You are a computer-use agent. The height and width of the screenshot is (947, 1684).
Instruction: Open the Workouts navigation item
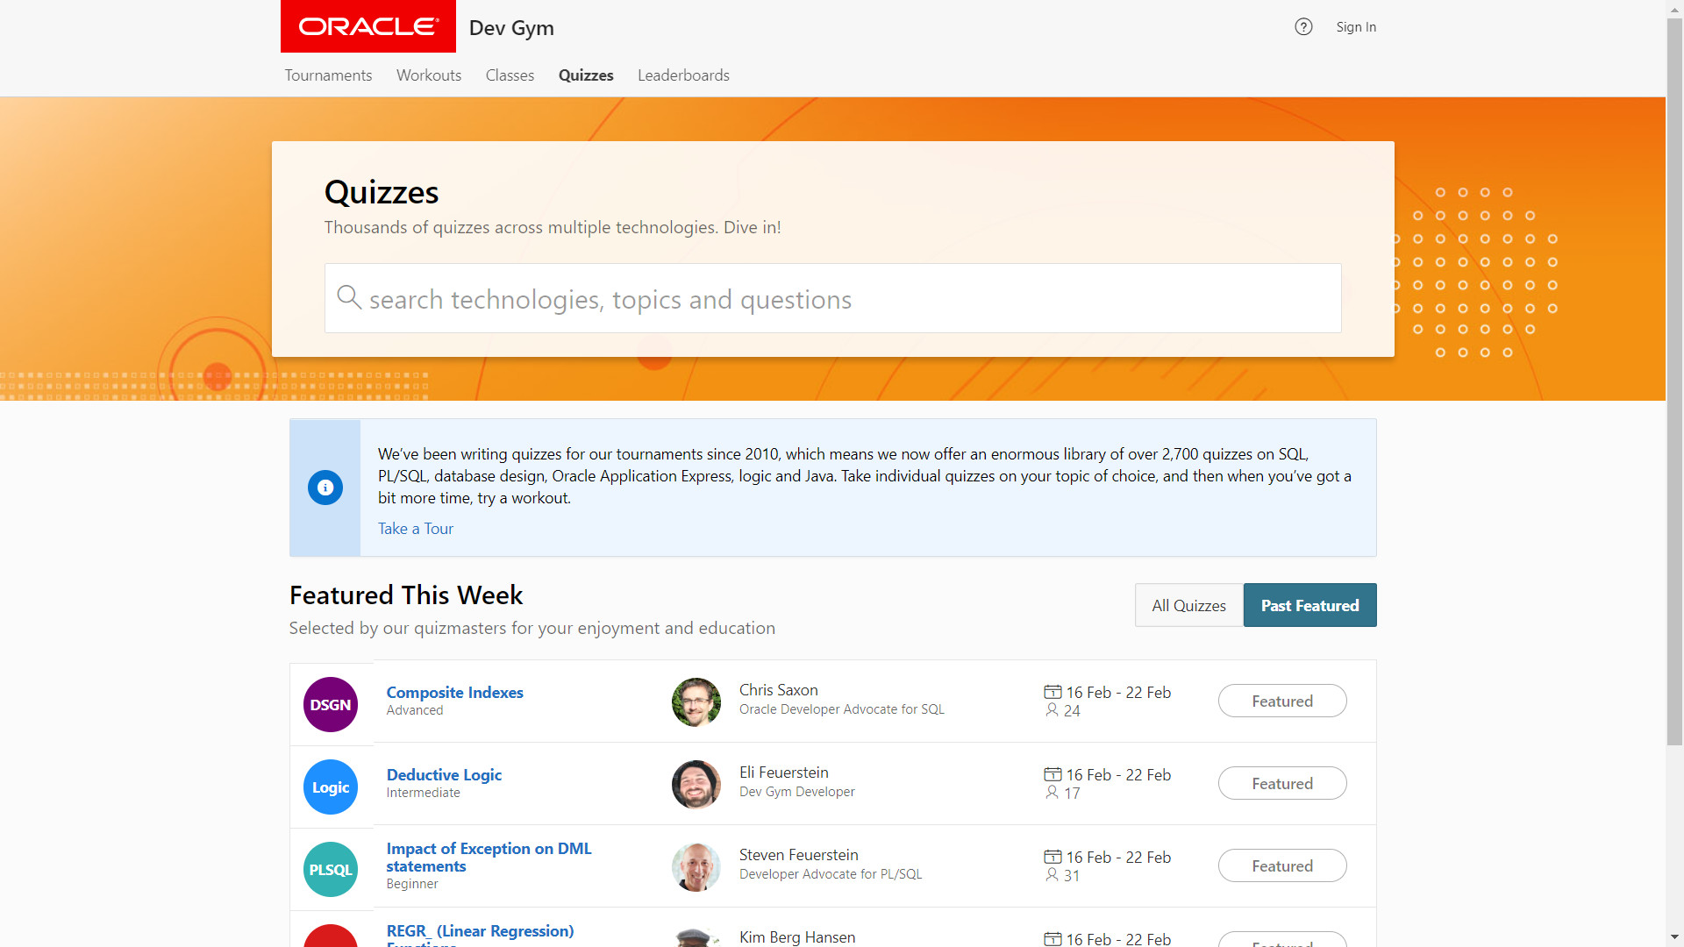429,75
